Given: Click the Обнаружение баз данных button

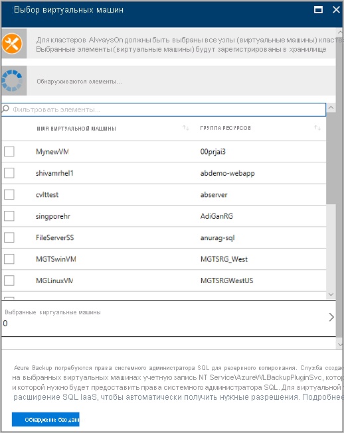Looking at the screenshot, I should point(46,420).
